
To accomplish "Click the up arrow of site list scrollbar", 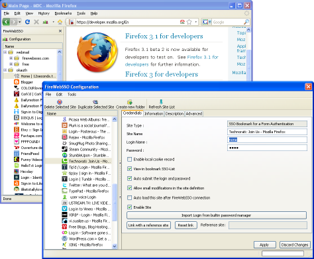I will tap(115, 119).
